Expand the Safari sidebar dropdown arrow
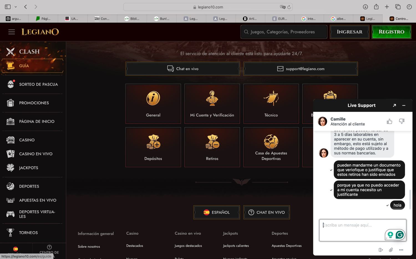 click(16, 7)
